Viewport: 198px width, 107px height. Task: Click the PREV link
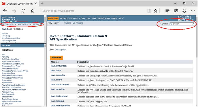50,23
